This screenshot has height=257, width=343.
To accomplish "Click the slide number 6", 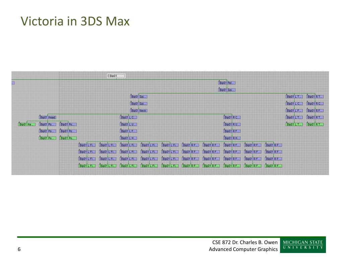I will (19, 249).
